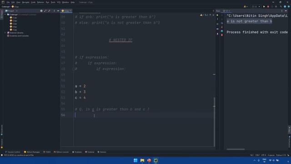The image size is (291, 164).
Task: Place cursor on line 'c = 4'
Action: tap(80, 97)
